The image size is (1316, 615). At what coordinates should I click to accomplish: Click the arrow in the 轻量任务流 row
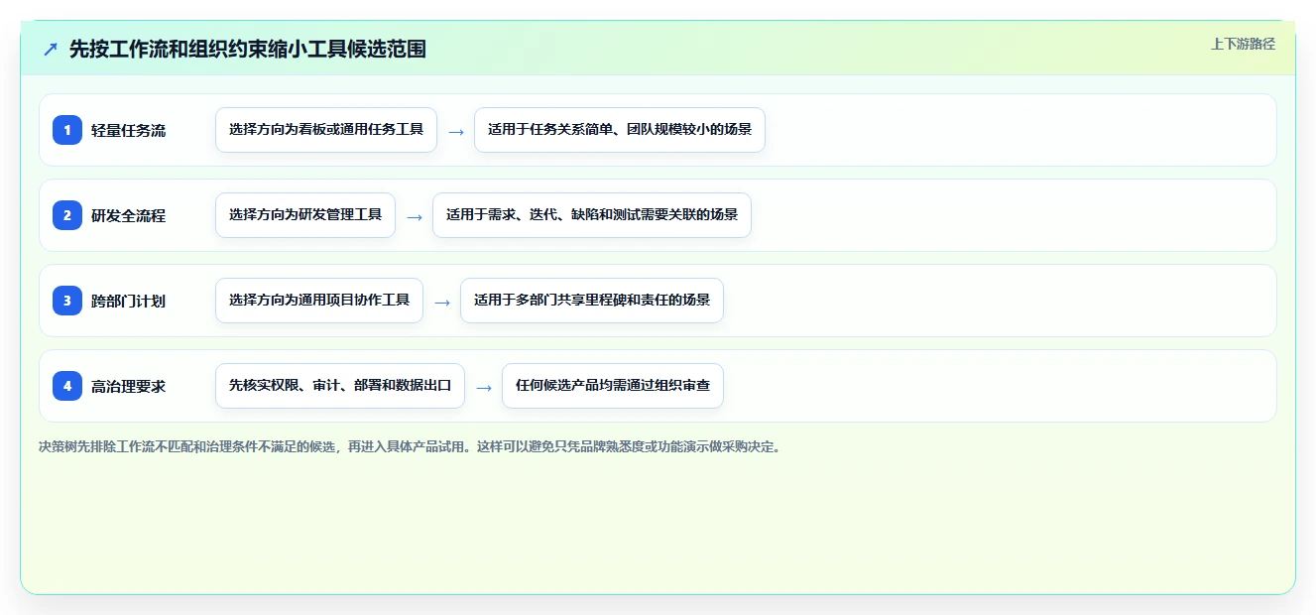click(x=456, y=131)
